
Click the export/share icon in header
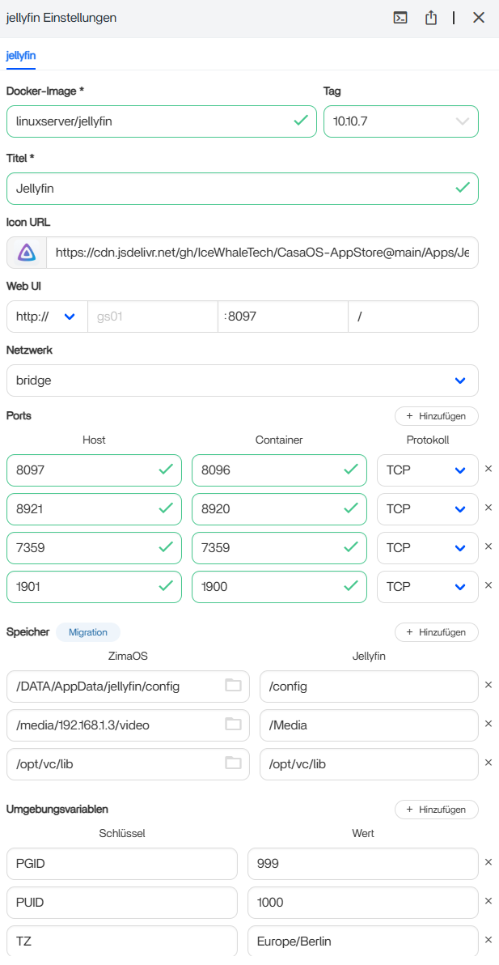click(431, 18)
